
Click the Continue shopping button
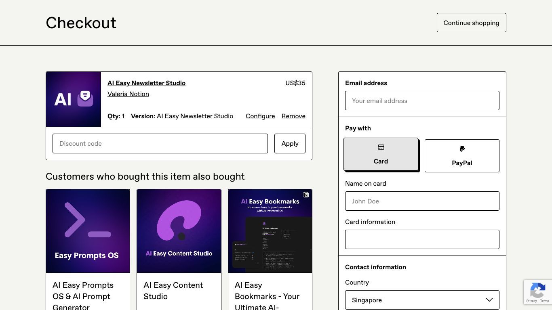pos(471,23)
